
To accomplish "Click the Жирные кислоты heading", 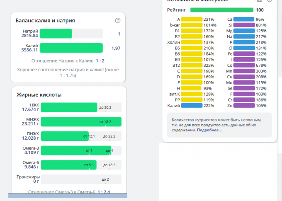I will click(x=39, y=95).
